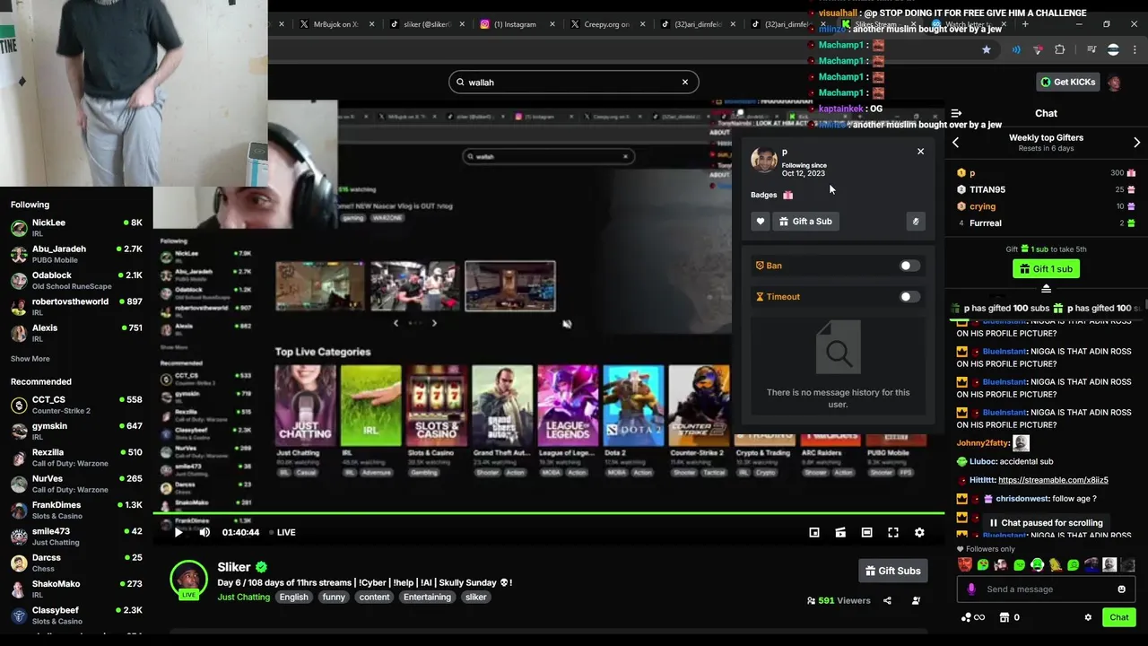Click the purple microphone icon in message box
Viewport: 1148px width, 646px height.
pos(971,589)
